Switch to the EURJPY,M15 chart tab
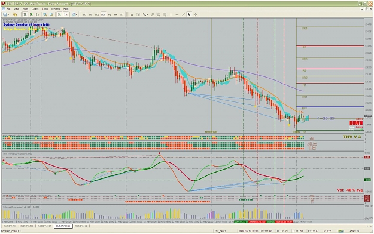The width and height of the screenshot is (374, 234). coord(44,226)
